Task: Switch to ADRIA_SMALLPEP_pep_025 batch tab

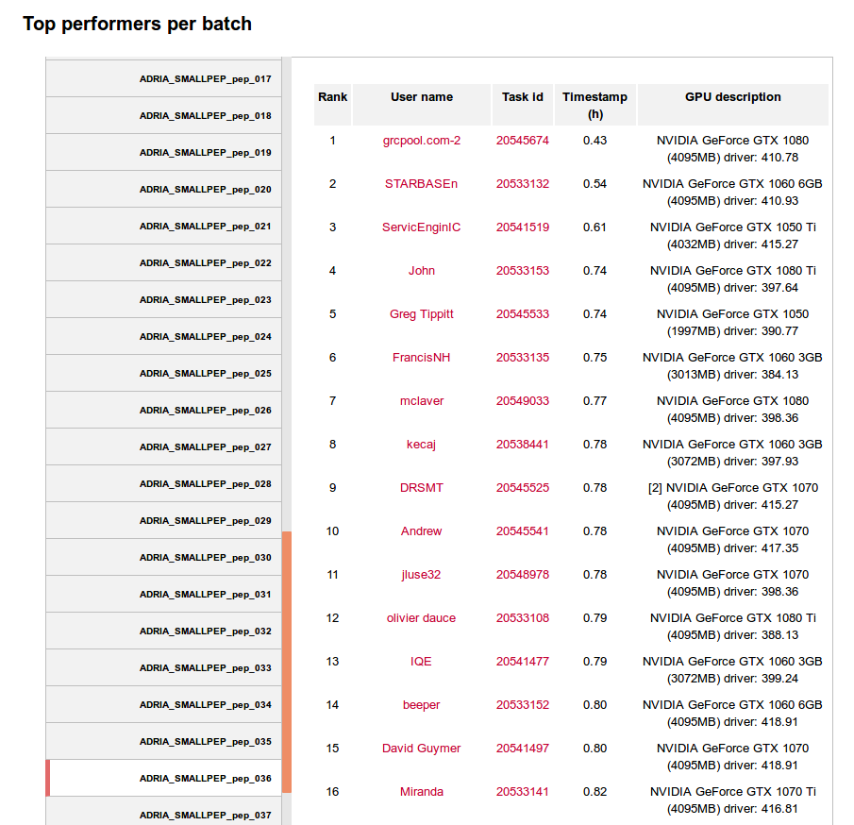Action: tap(205, 374)
